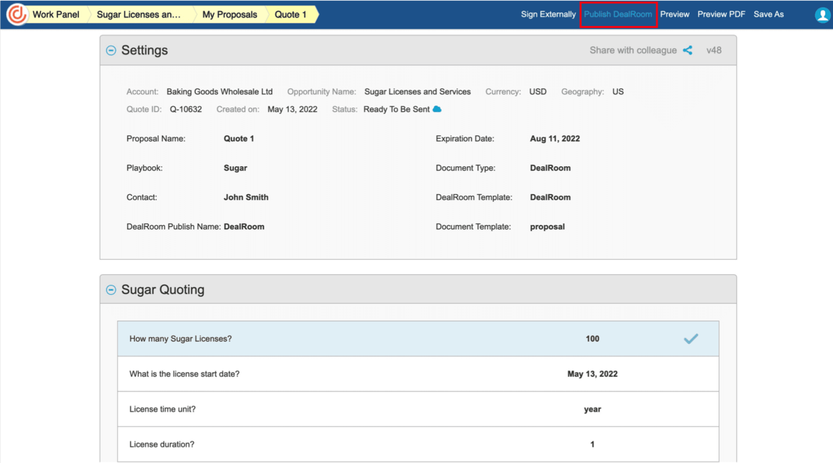Click Publish DealRoom in the top bar
This screenshot has height=463, width=833.
point(618,14)
